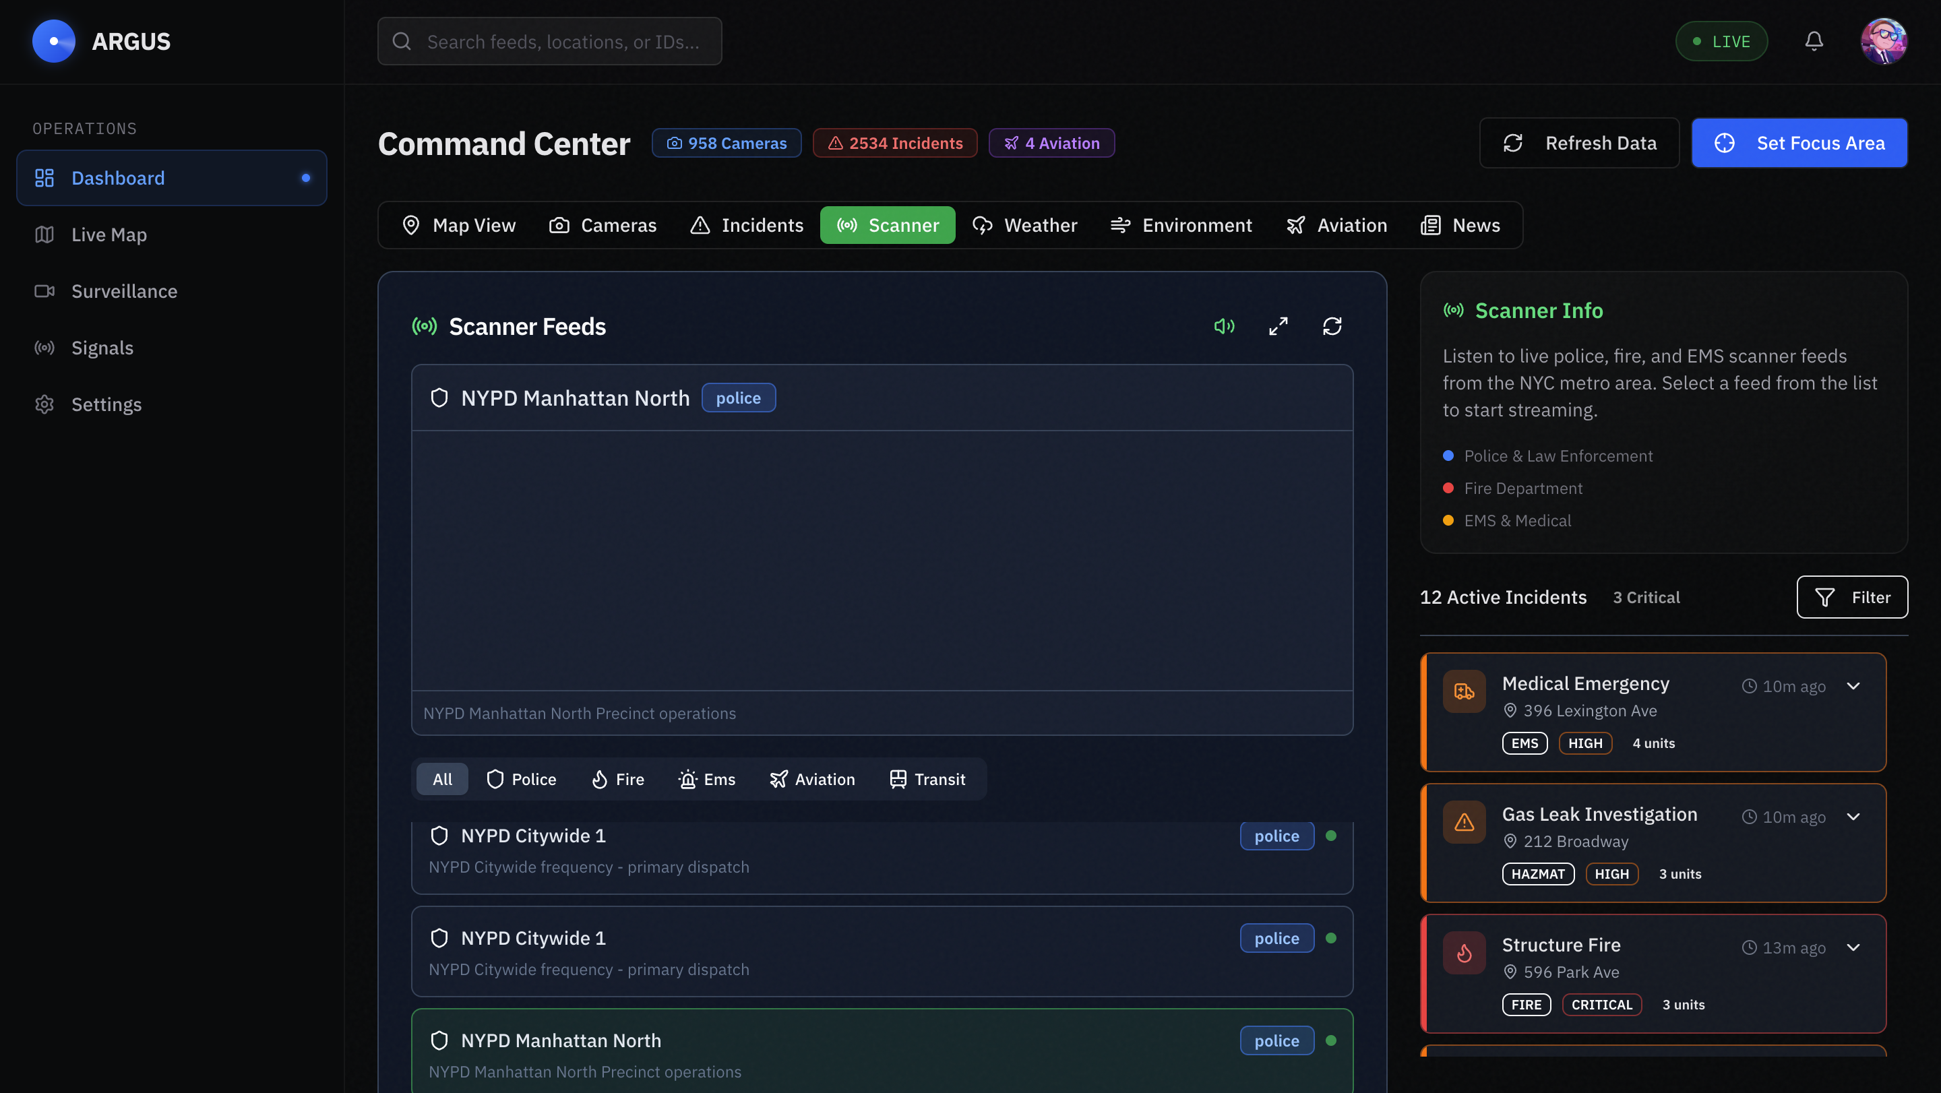Click the scanner feeds refresh icon
This screenshot has width=1941, height=1093.
pyautogui.click(x=1332, y=326)
